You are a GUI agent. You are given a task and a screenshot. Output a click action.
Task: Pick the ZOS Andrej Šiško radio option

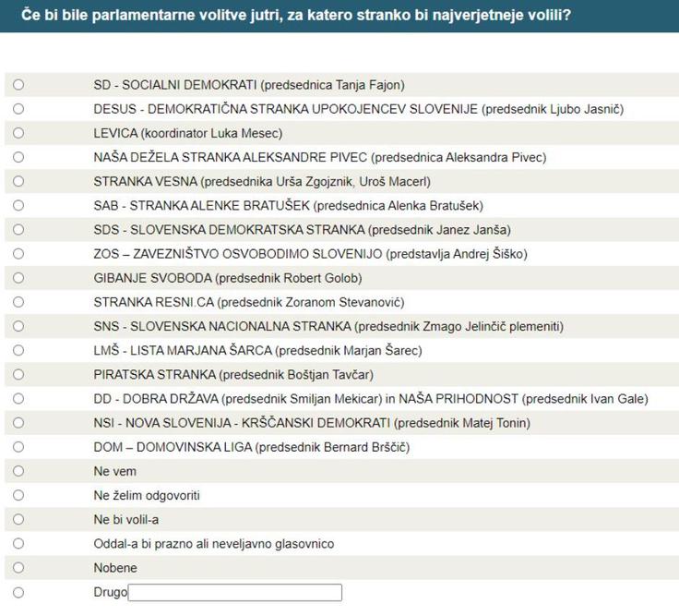coord(18,254)
